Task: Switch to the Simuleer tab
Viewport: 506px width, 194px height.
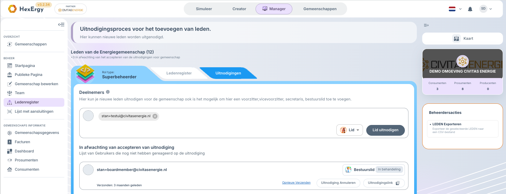Action: point(204,9)
